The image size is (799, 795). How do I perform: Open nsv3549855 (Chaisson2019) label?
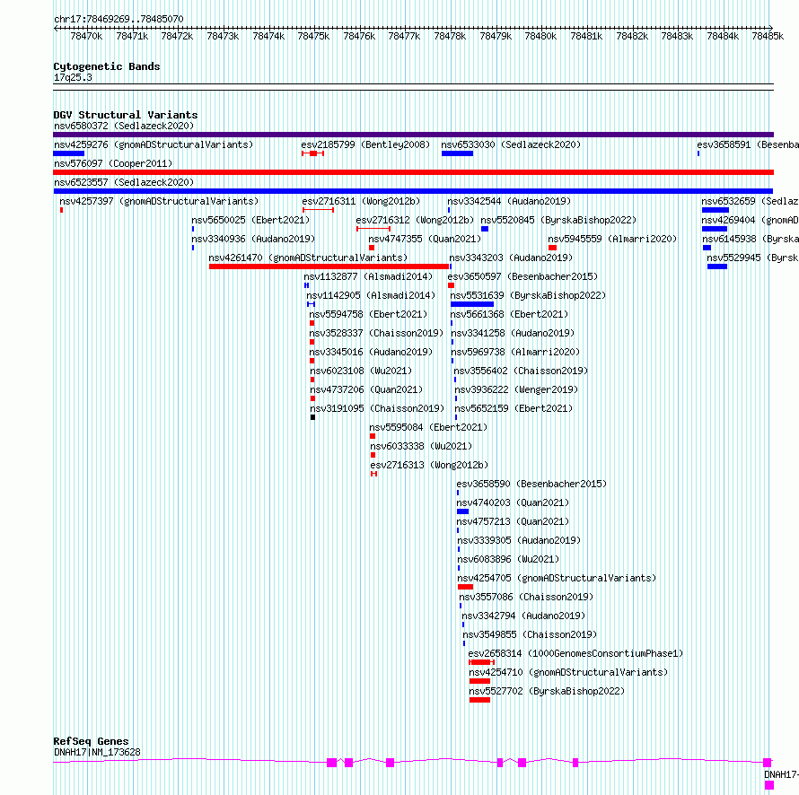pyautogui.click(x=530, y=634)
